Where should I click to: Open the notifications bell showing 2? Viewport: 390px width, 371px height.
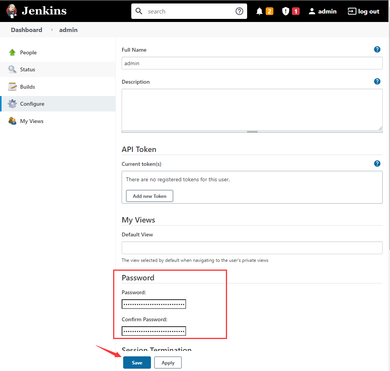click(x=265, y=11)
